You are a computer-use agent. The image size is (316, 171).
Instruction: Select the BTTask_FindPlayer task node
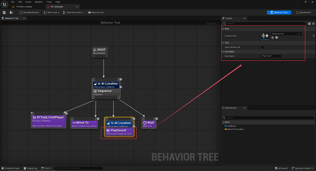(48, 121)
